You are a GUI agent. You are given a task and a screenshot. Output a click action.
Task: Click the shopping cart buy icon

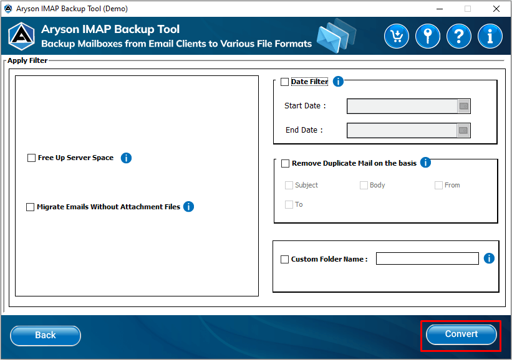397,36
